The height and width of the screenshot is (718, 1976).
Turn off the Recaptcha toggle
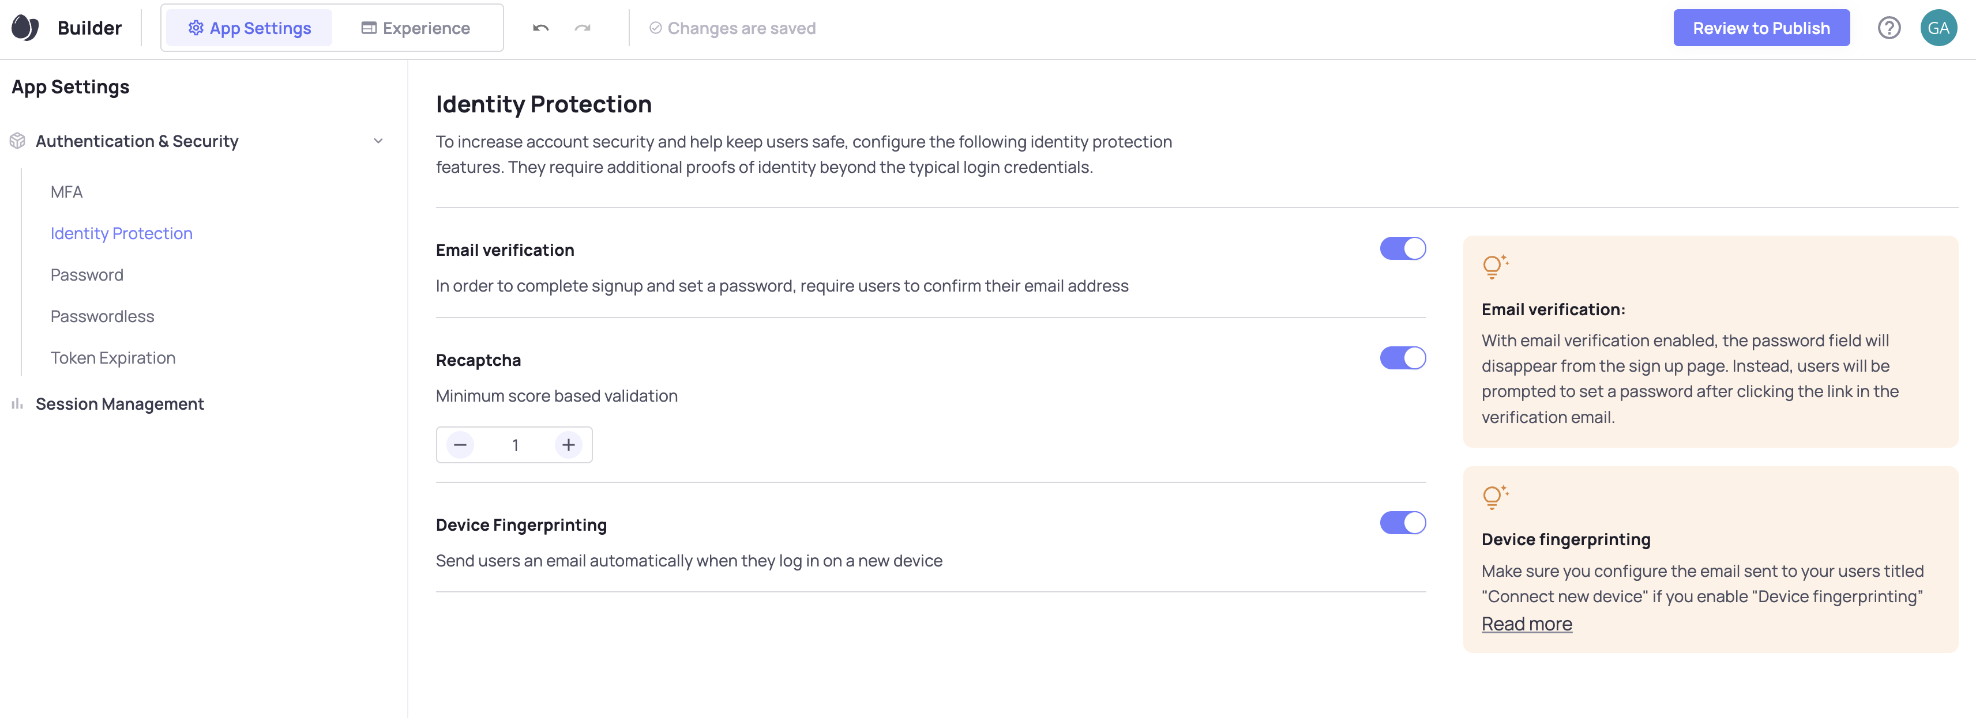(1402, 358)
